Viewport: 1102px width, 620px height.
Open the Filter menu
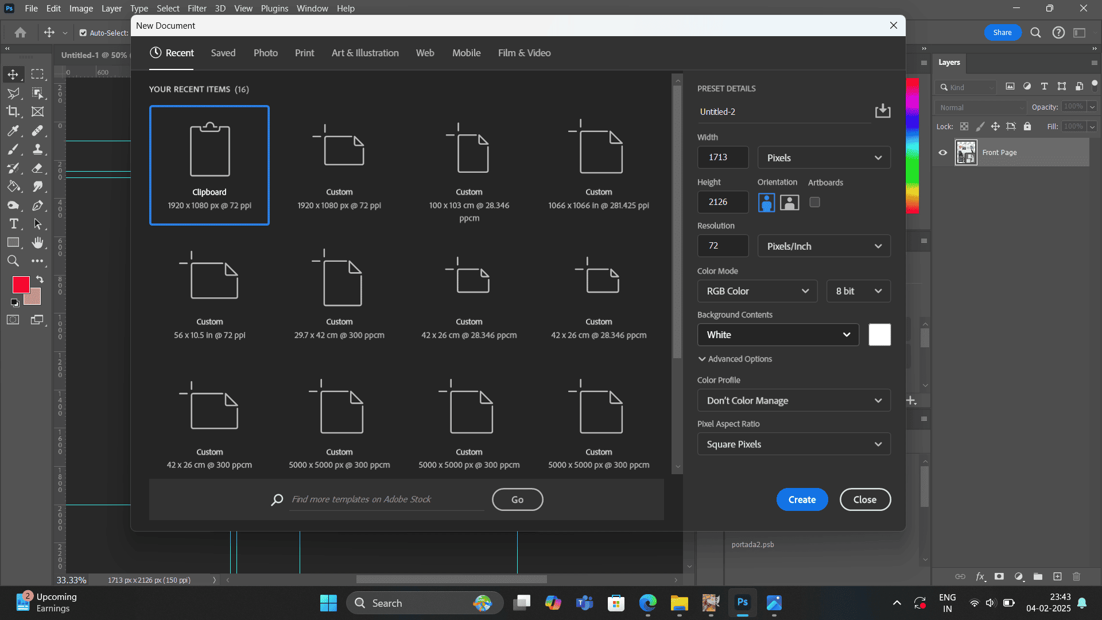[x=197, y=8]
